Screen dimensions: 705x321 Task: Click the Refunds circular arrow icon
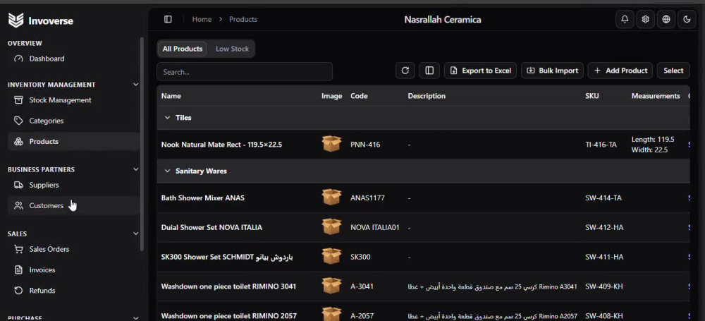[x=18, y=291]
